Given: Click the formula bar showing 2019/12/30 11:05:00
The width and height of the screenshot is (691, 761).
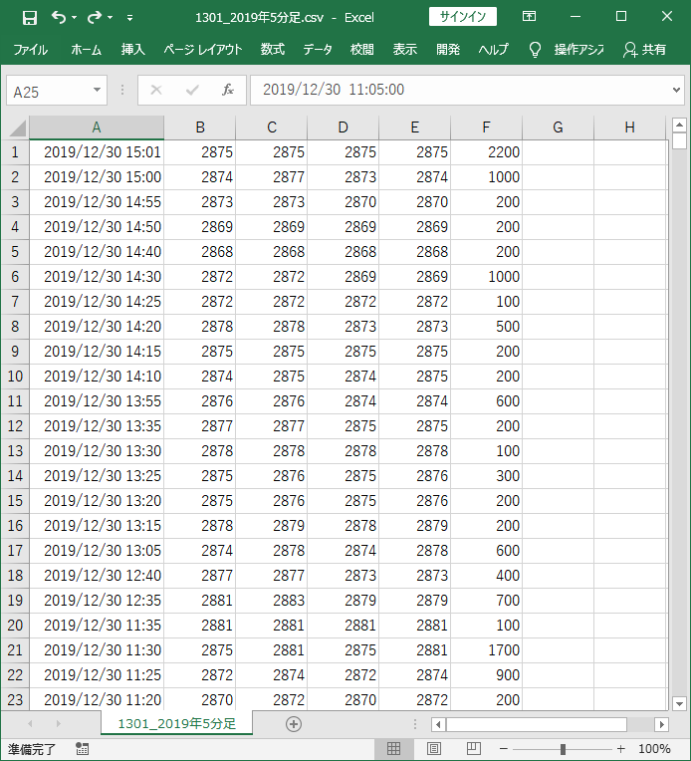Looking at the screenshot, I should tap(461, 90).
